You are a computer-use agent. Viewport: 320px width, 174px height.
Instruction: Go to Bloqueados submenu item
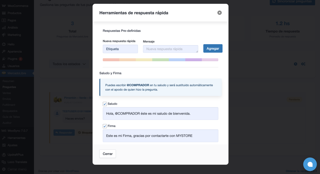tap(10, 111)
